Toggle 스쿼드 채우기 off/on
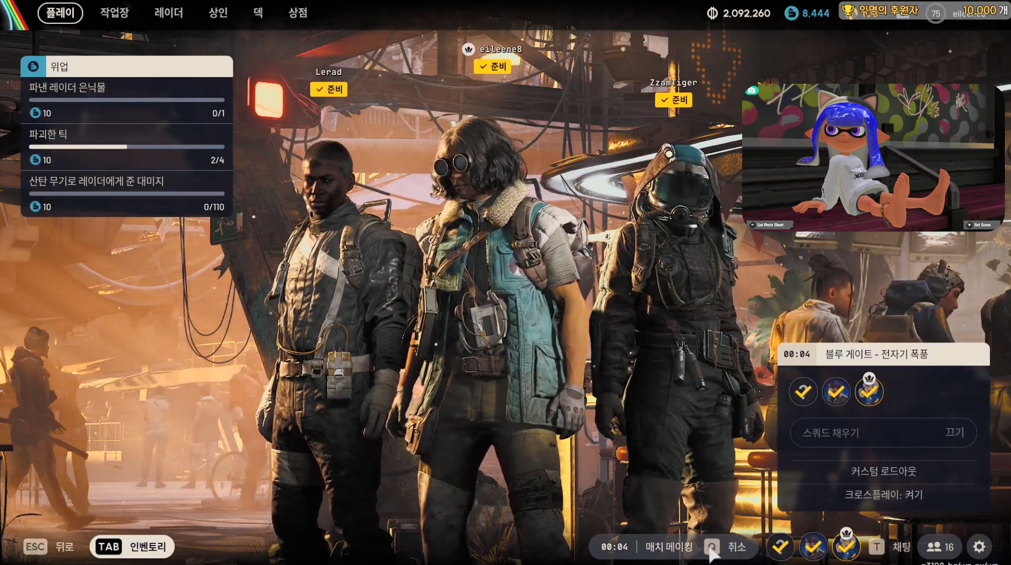 883,432
